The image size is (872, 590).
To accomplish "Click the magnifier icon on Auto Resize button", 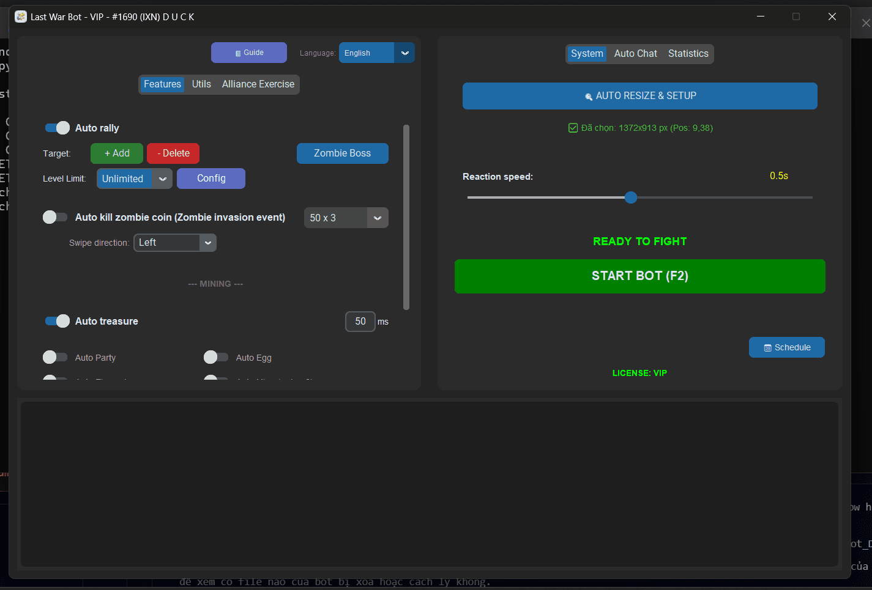I will tap(589, 97).
